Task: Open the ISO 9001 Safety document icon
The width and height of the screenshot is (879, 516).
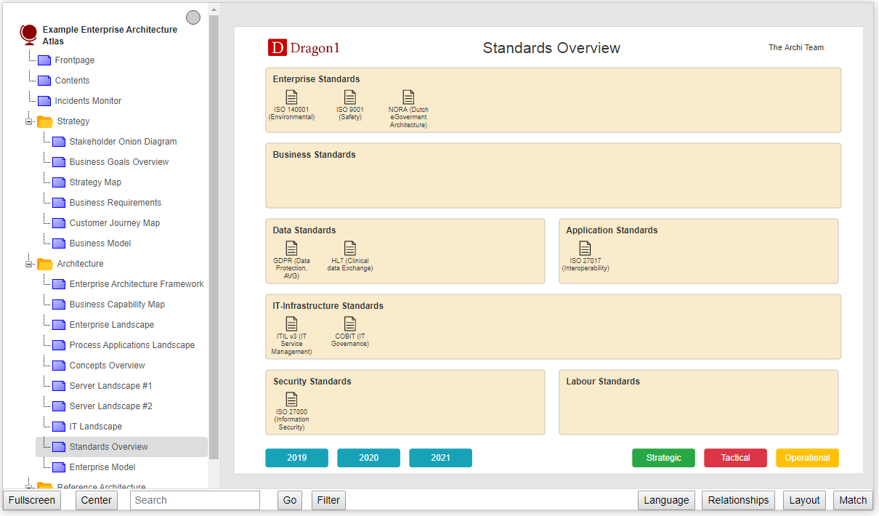Action: click(x=350, y=97)
